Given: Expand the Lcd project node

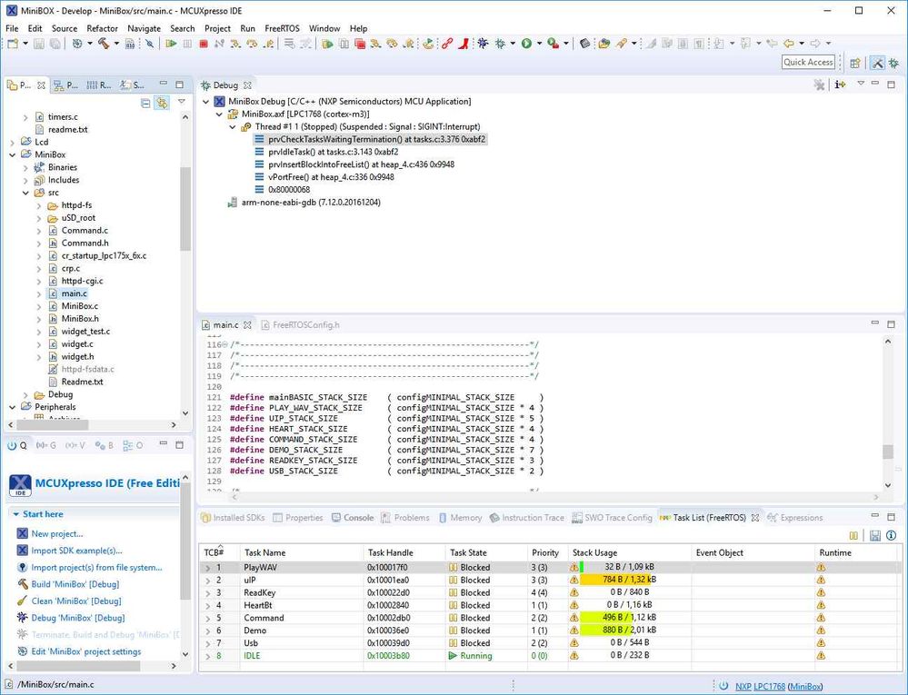Looking at the screenshot, I should pyautogui.click(x=12, y=142).
